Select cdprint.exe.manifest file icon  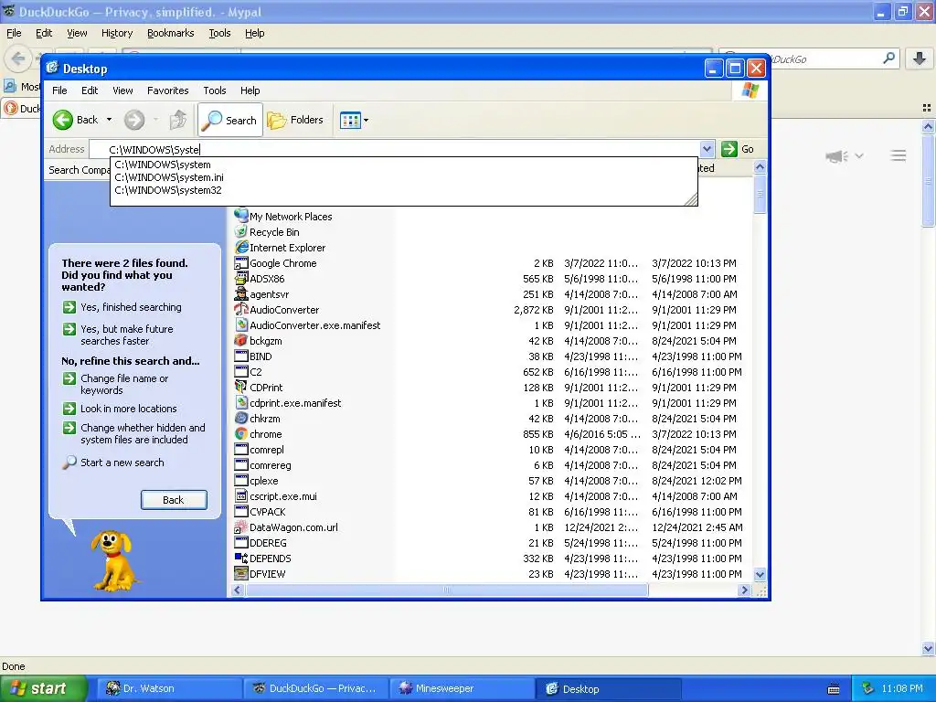coord(240,402)
